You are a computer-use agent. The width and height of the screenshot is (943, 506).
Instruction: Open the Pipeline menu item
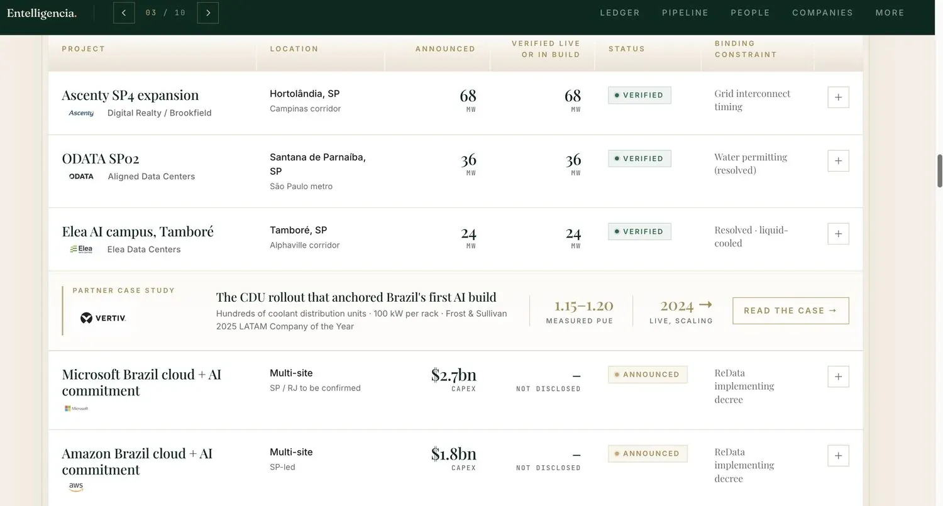tap(685, 13)
